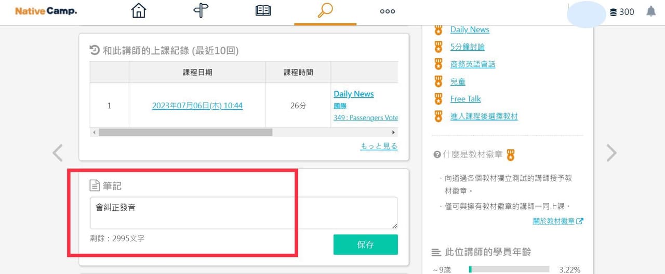Screen dimensions: 665x274
Task: Open the 兒童 link
Action: pyautogui.click(x=458, y=81)
